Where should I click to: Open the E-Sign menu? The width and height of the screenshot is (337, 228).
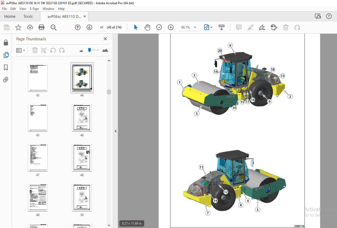(x=34, y=9)
